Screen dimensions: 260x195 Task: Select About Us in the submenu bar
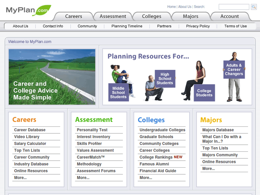click(x=20, y=26)
